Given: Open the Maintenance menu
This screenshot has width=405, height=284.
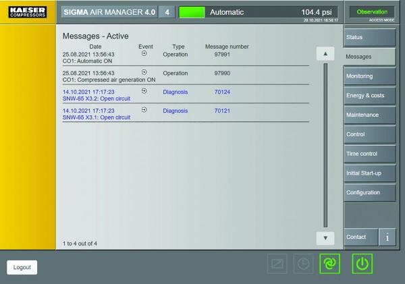Looking at the screenshot, I should pos(370,115).
